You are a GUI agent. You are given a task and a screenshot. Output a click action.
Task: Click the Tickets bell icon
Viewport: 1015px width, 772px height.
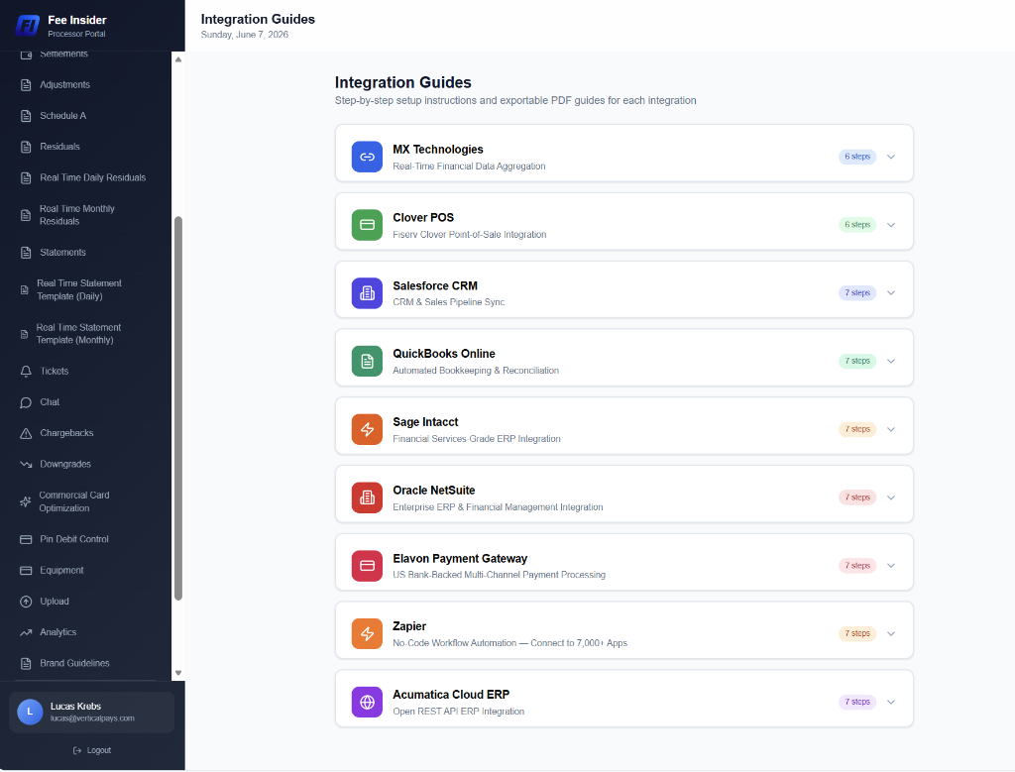26,372
